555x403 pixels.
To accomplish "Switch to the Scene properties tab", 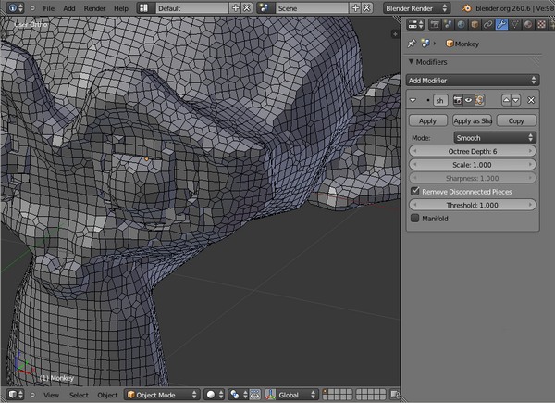I will pos(448,24).
